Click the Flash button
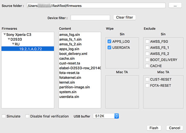186x133 pixels. [154, 128]
